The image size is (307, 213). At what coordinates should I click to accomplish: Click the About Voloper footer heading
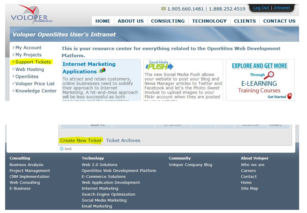pos(255,158)
